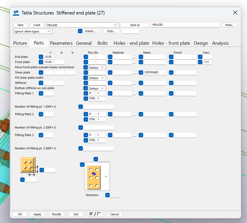Screen dimensions: 247x223
Task: Open the Parameters tab
Action: [61, 43]
